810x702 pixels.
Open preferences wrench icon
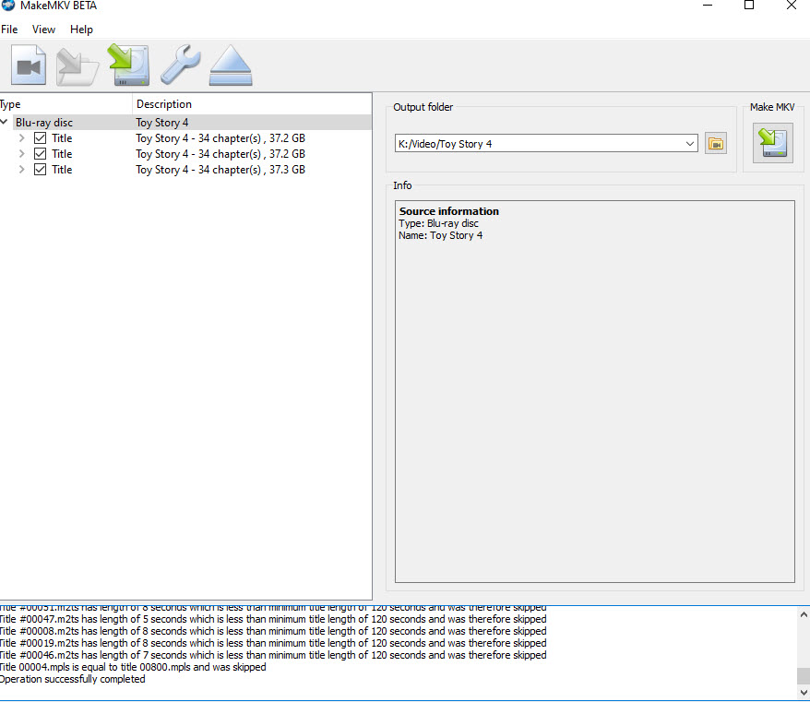point(180,65)
